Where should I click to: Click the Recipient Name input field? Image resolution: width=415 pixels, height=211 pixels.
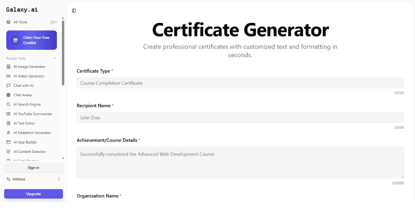(240, 118)
